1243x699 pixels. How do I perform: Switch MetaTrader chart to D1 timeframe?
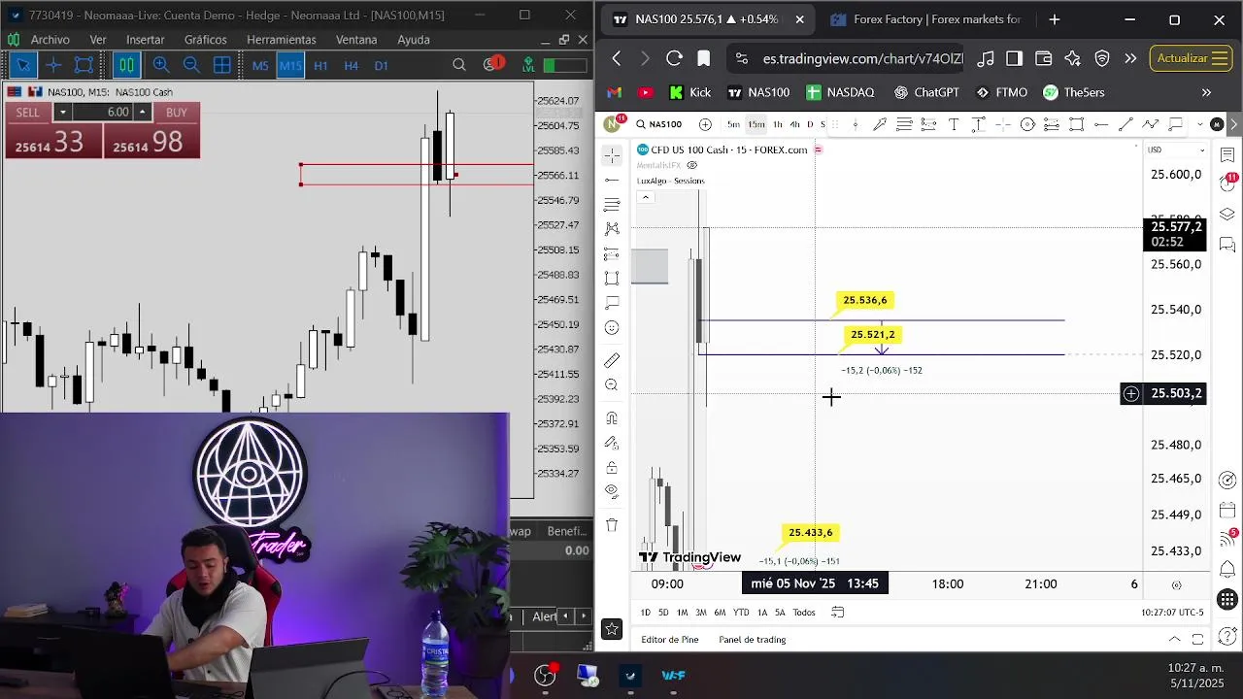381,65
